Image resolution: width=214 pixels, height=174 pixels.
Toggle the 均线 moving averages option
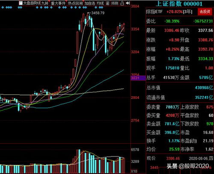[x=100, y=3]
